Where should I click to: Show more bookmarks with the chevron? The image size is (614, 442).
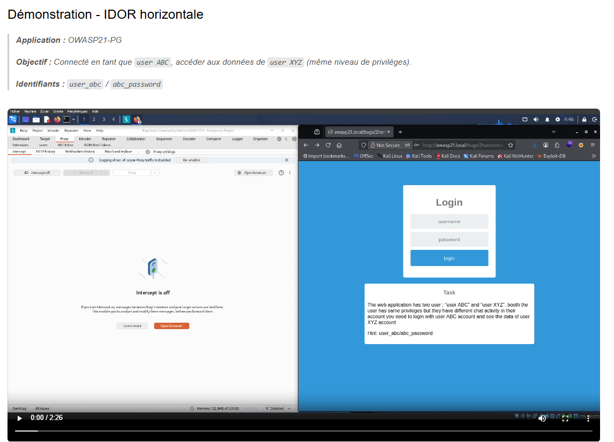click(x=594, y=156)
